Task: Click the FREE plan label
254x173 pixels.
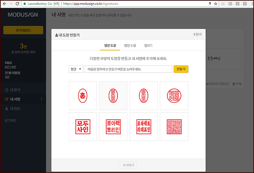Action: pyautogui.click(x=8, y=63)
